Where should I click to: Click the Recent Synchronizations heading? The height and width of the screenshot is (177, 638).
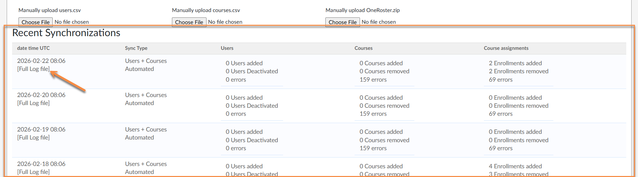(x=66, y=33)
